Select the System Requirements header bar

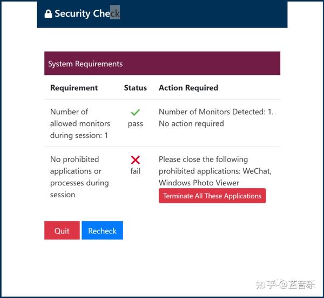(162, 64)
